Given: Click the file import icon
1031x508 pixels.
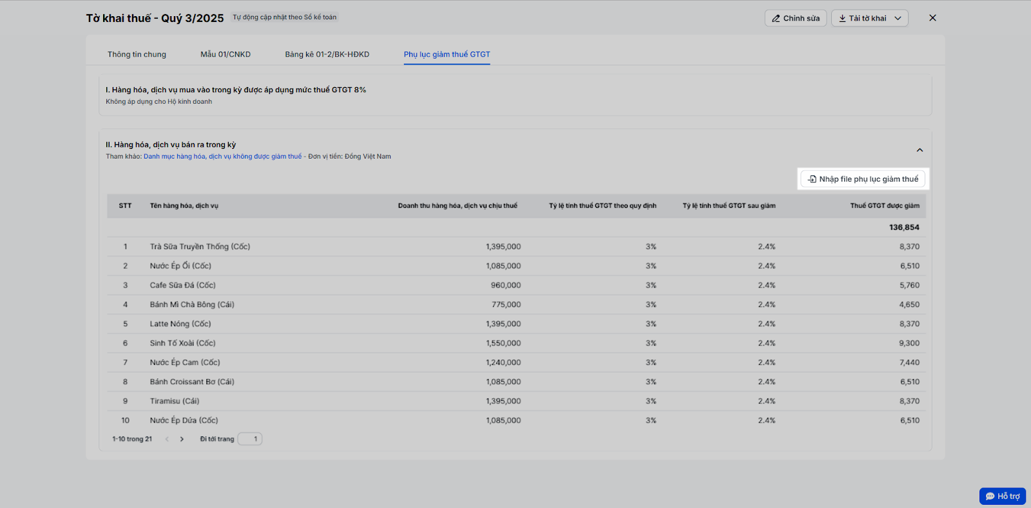Looking at the screenshot, I should [812, 179].
